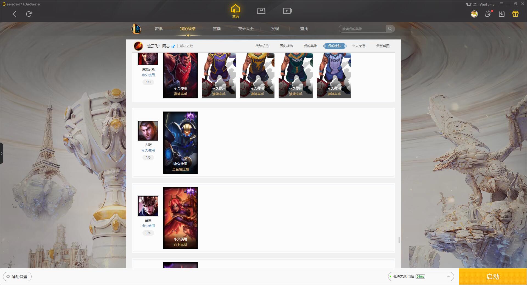Open the 全金属狂潮 skin card
The width and height of the screenshot is (527, 285).
180,142
